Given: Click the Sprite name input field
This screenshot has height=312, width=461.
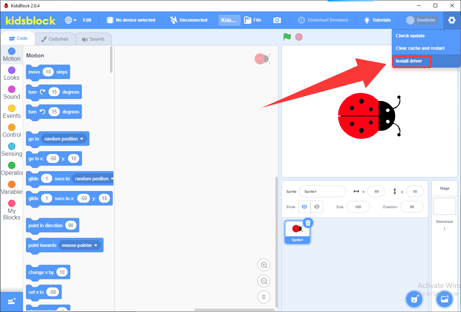Looking at the screenshot, I should [x=322, y=191].
